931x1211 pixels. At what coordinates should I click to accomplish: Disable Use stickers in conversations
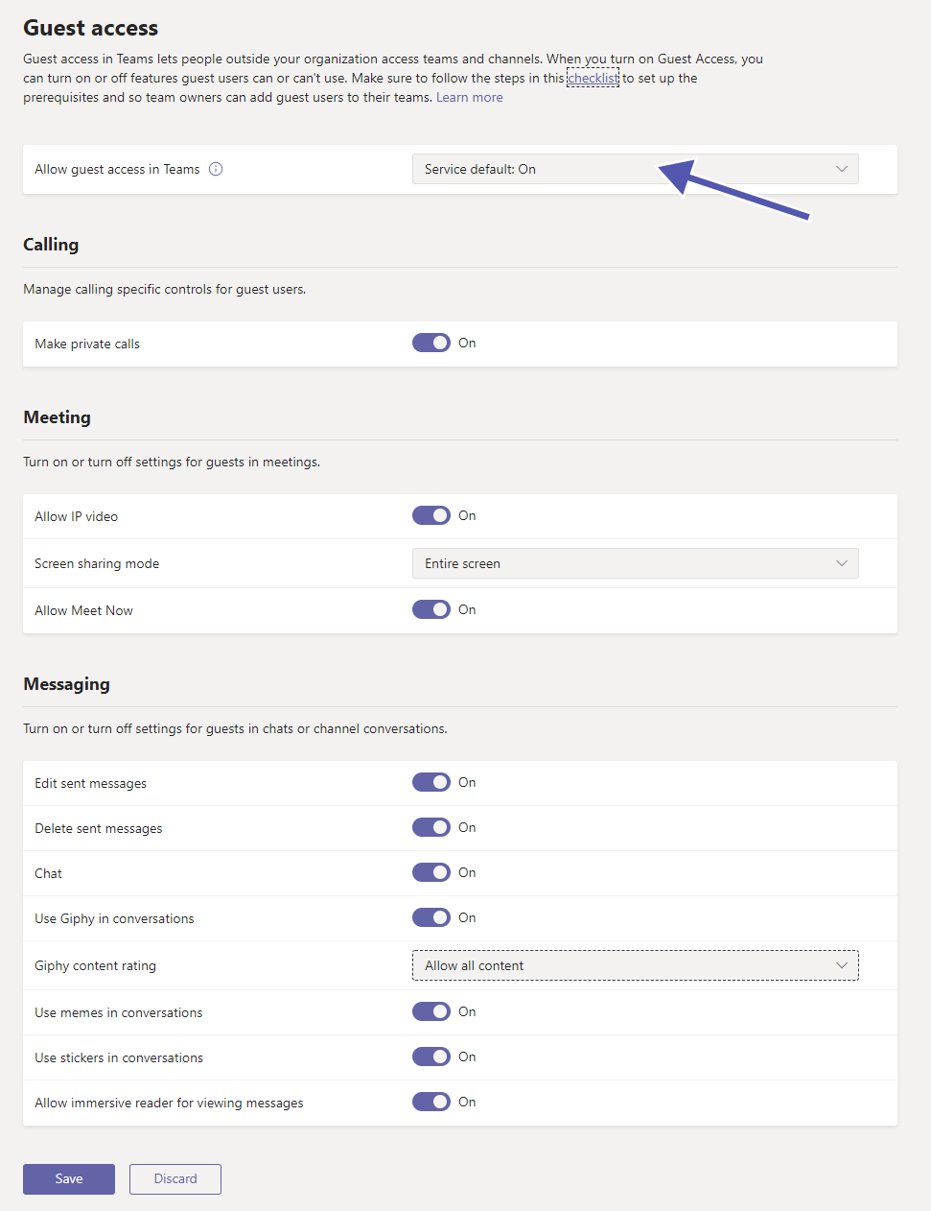[431, 1057]
